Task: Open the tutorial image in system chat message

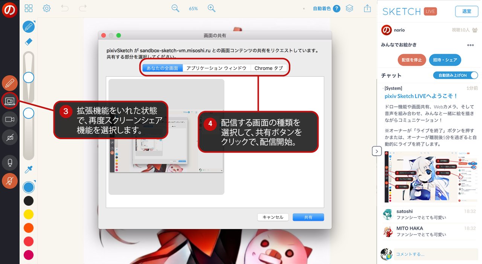Action: 431,177
